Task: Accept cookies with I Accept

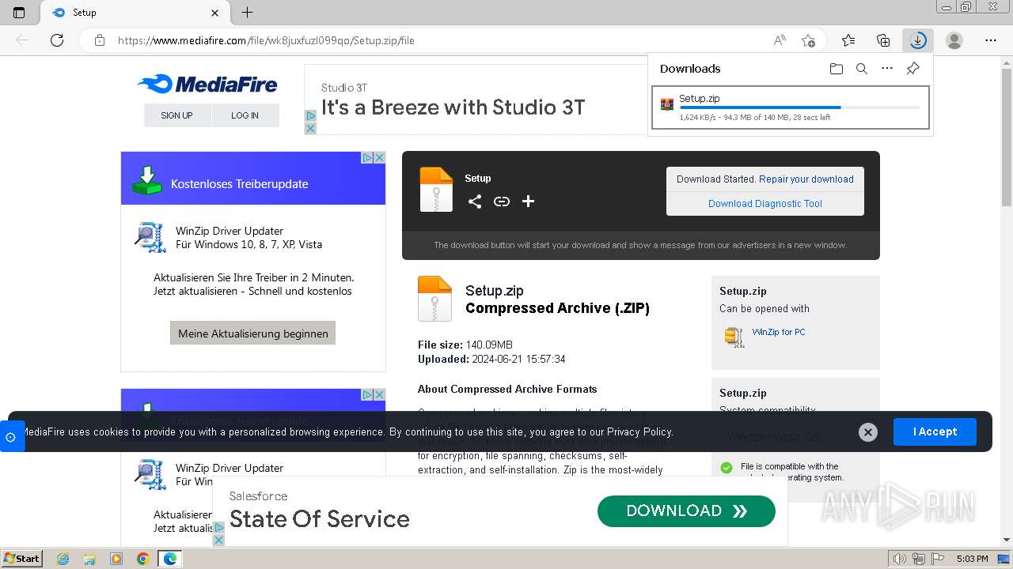Action: tap(935, 432)
